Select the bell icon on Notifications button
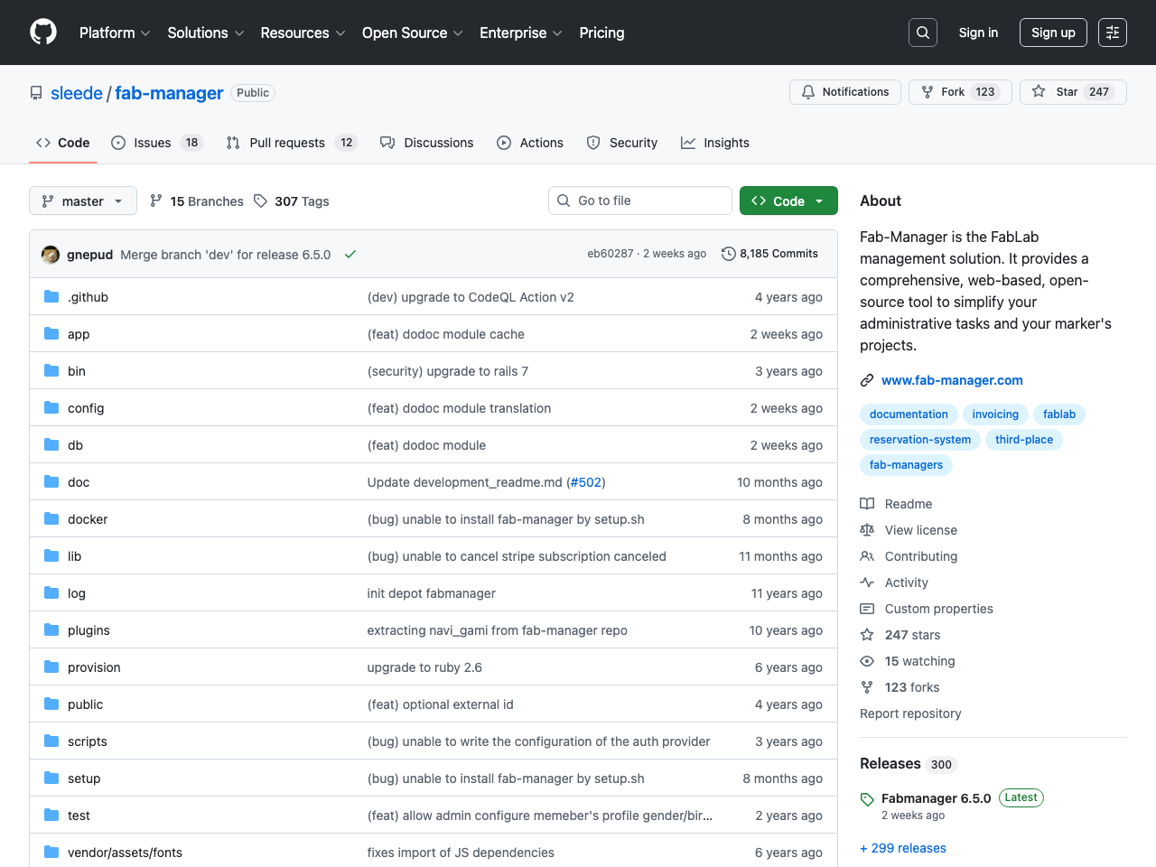Image resolution: width=1156 pixels, height=867 pixels. coord(807,91)
